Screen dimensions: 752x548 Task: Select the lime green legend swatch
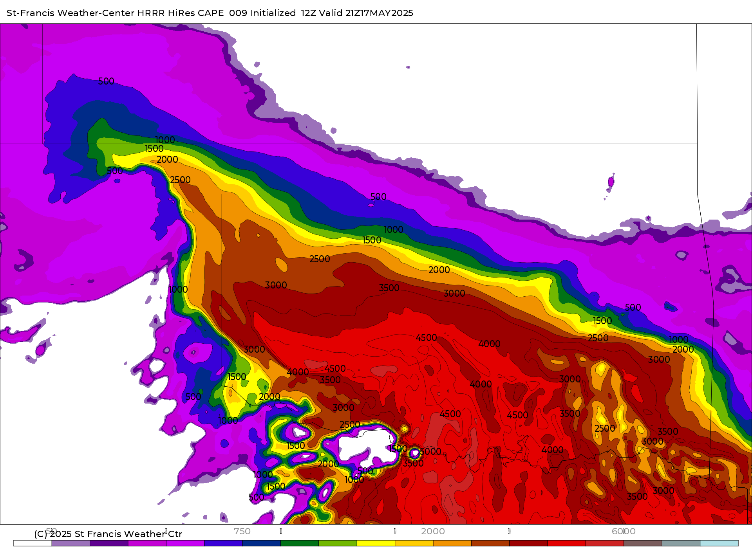coord(338,543)
